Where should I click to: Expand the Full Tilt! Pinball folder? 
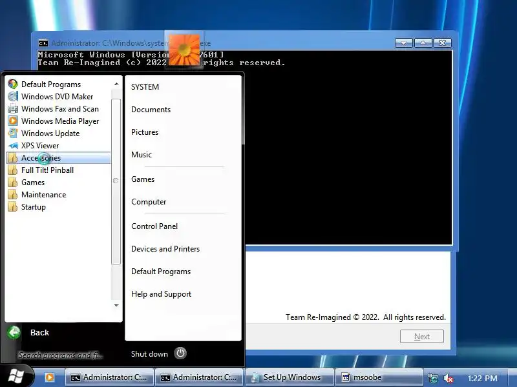tap(58, 170)
